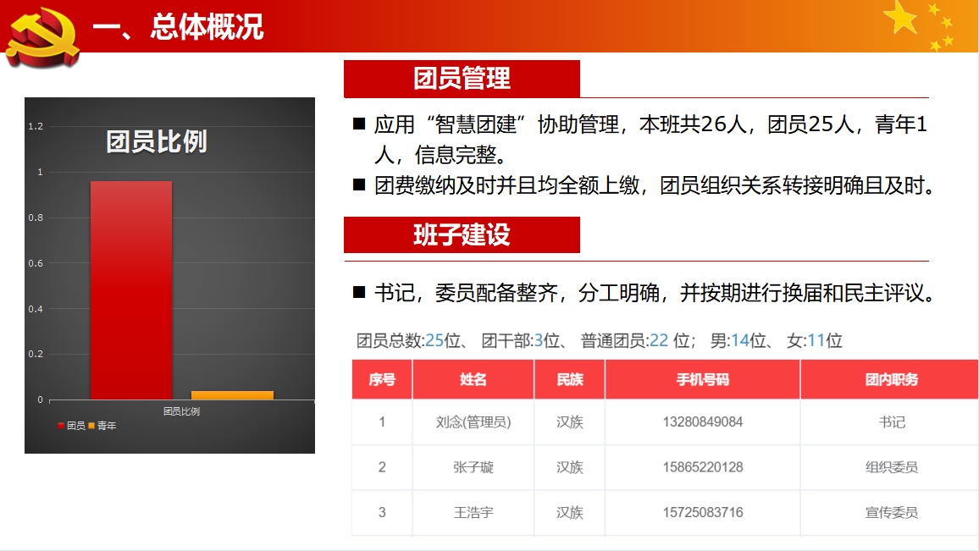Viewport: 979px width, 551px height.
Task: Click the phone number 15865220128
Action: click(702, 467)
